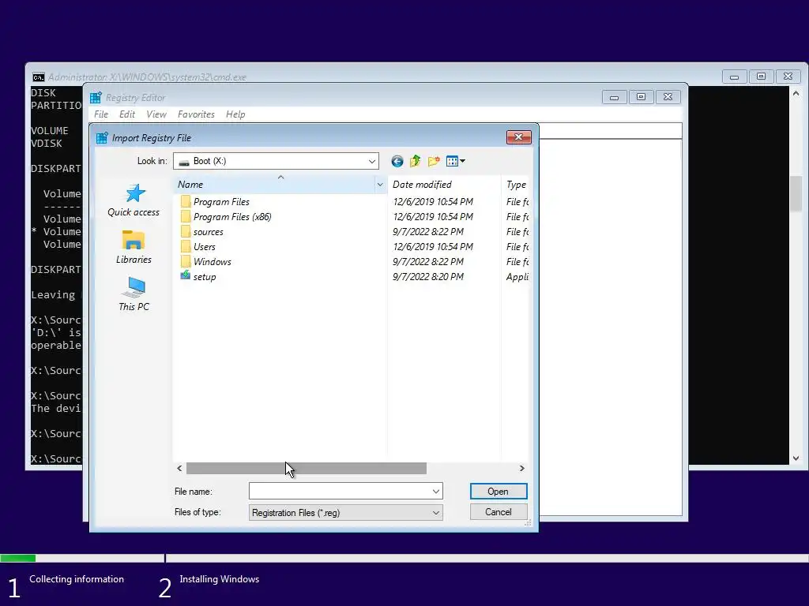Click the Cancel button

coord(499,512)
